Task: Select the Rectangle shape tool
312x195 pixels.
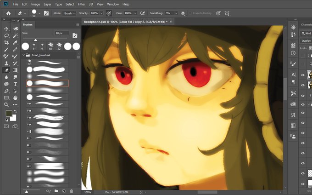Action: click(x=6, y=97)
